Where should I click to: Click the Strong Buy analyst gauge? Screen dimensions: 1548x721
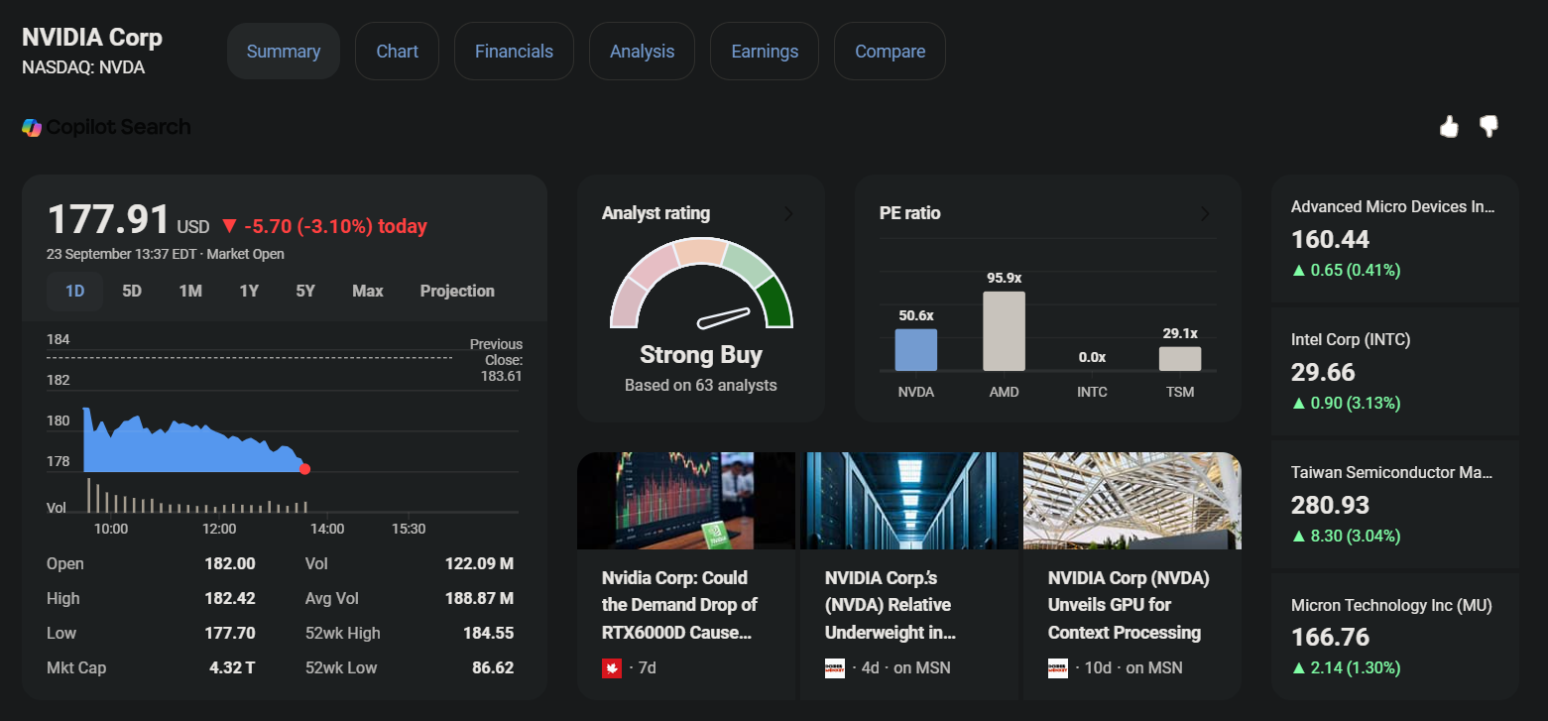click(x=701, y=284)
